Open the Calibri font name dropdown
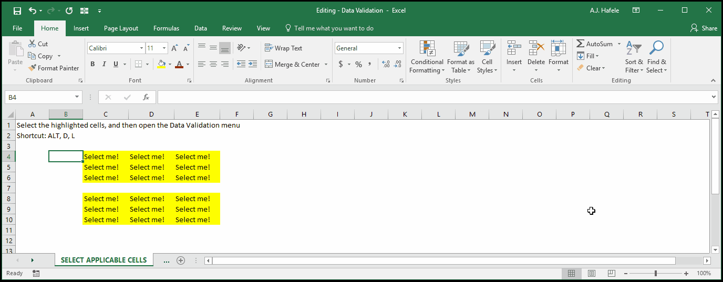This screenshot has width=723, height=282. tap(142, 48)
